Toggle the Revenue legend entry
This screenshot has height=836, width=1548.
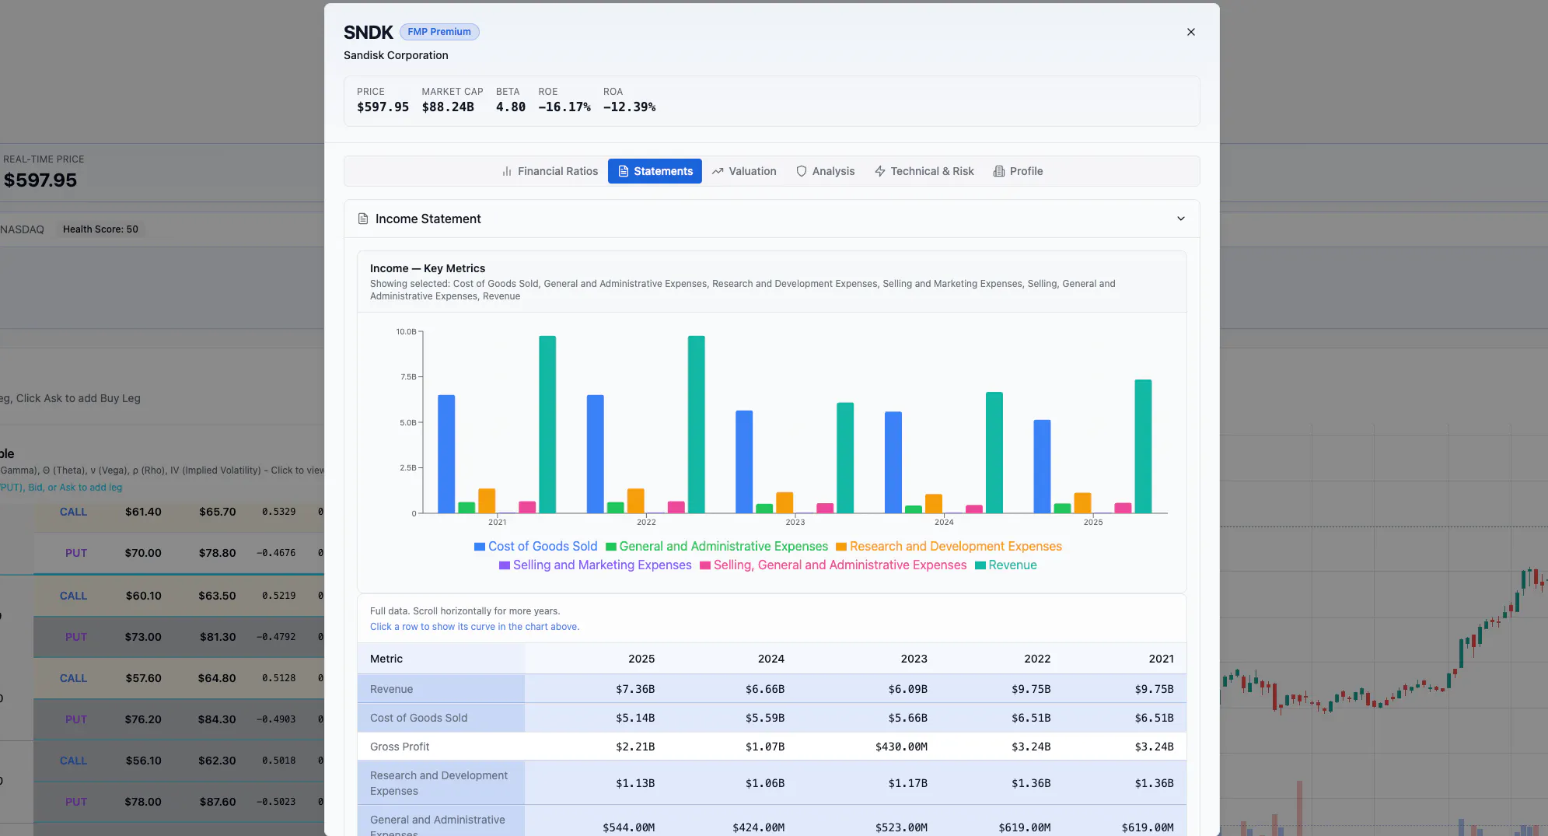point(1005,565)
